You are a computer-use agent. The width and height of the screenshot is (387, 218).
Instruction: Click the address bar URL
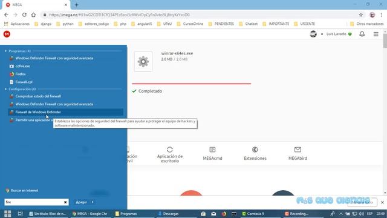pyautogui.click(x=119, y=15)
